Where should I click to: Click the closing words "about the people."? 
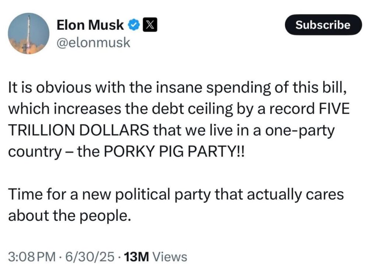(69, 214)
